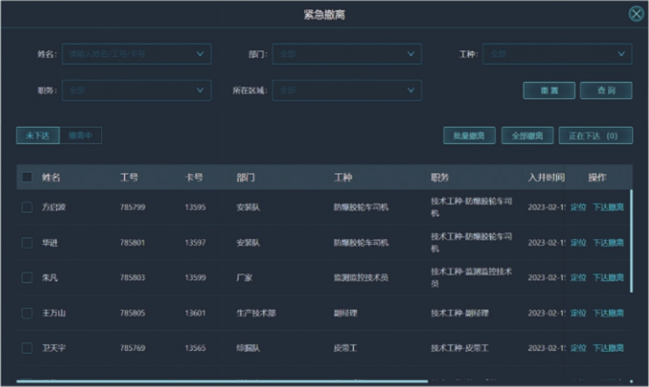Click 定位 link in 方启波 row
649x387 pixels.
(x=578, y=207)
